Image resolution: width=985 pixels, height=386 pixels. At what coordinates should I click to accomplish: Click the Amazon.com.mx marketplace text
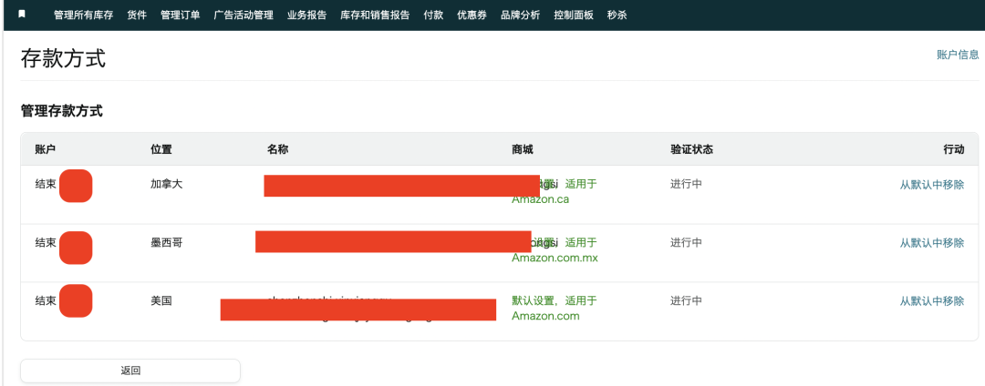(x=555, y=258)
